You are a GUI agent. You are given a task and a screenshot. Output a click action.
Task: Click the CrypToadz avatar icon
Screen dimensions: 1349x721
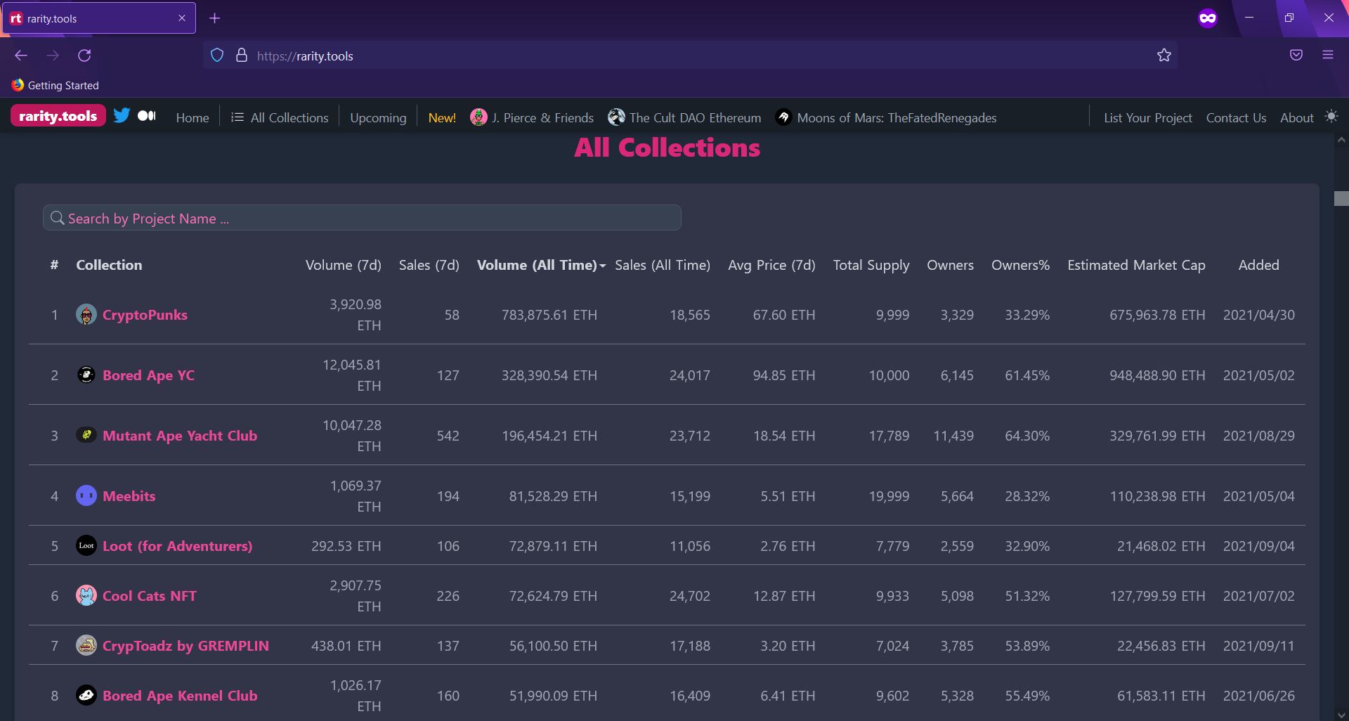click(86, 645)
